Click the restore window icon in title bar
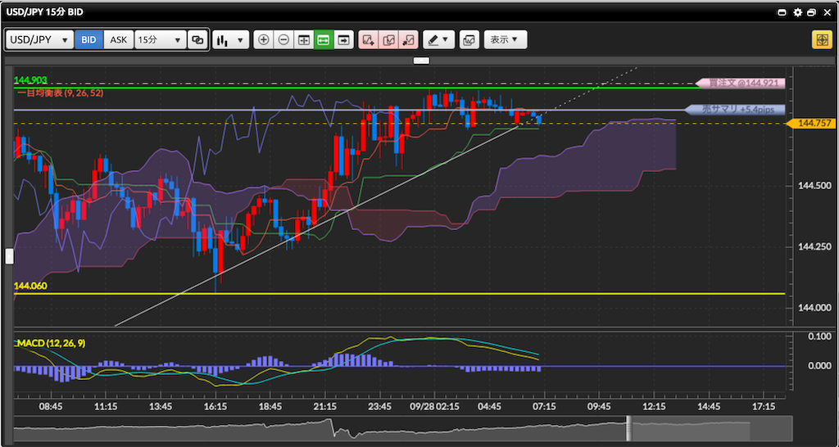 812,12
